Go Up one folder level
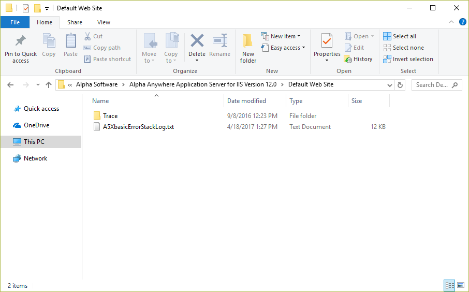Screen dimensions: 469x292 click(x=49, y=85)
